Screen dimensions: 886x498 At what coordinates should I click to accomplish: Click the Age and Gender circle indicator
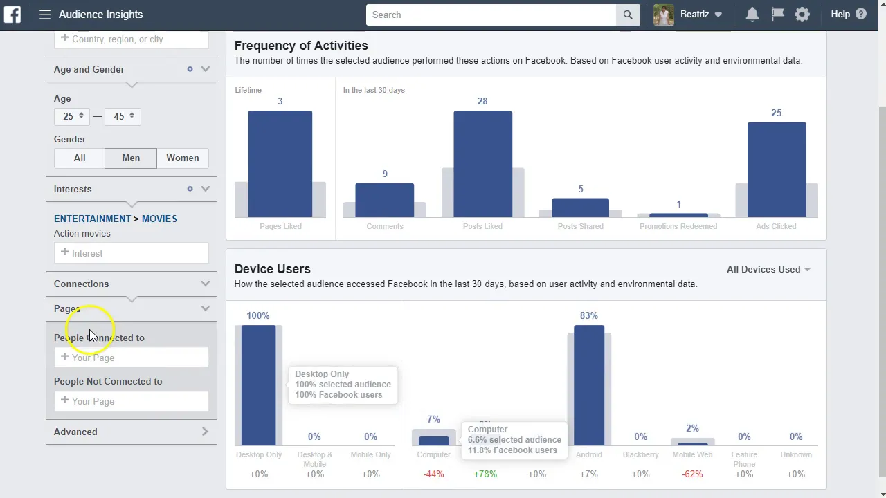[x=190, y=69]
